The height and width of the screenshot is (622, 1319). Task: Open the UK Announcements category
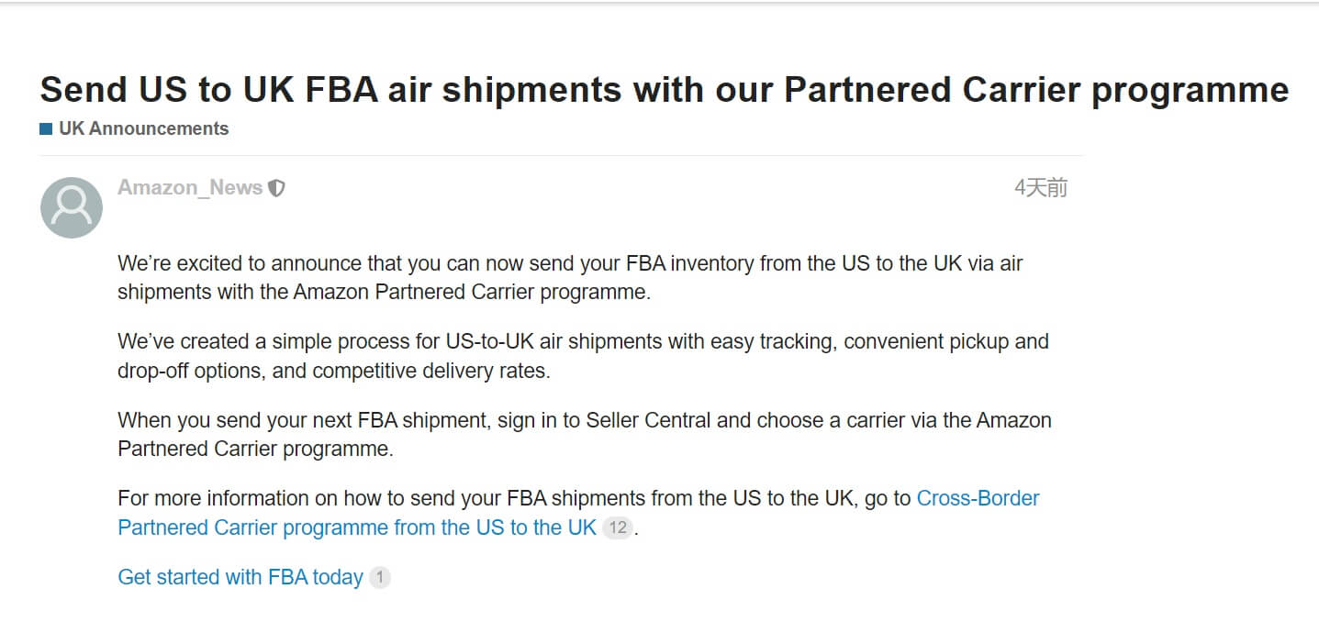[x=143, y=129]
